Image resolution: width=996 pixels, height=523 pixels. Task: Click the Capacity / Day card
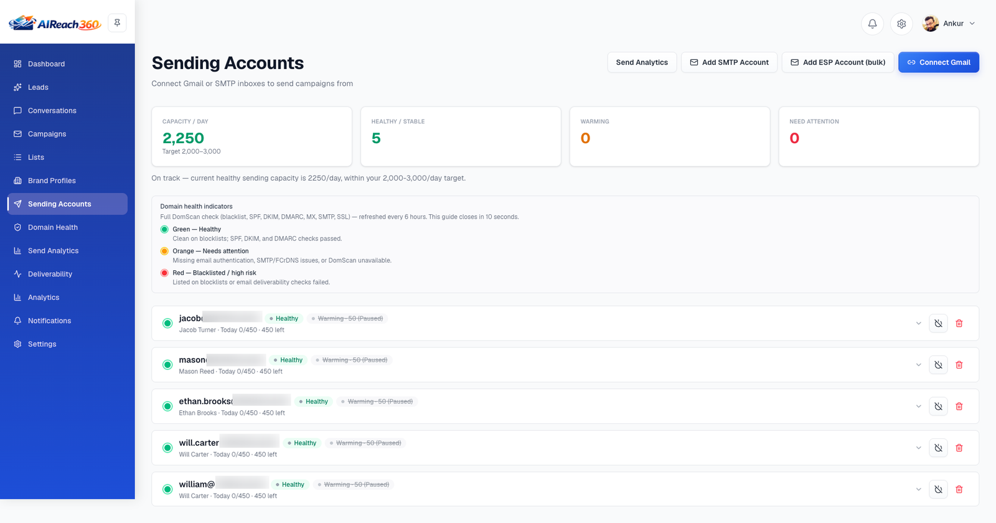251,136
